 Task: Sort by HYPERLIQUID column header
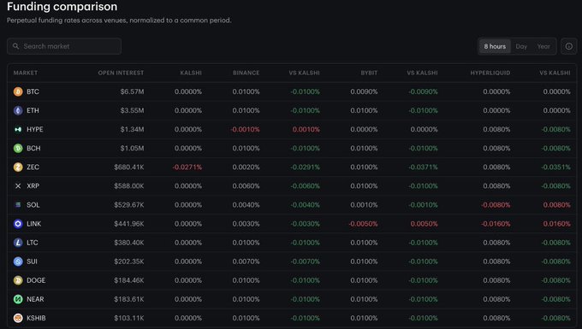coord(490,73)
